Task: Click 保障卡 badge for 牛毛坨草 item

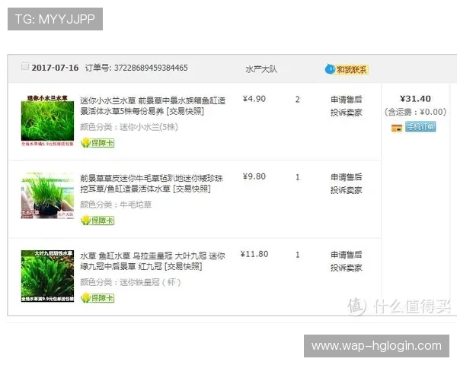Action: click(97, 221)
